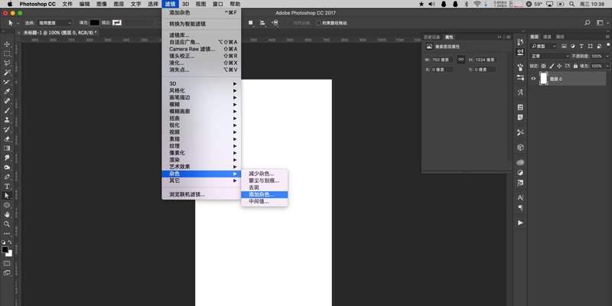
Task: Toggle type layer filter icon
Action: (581, 46)
